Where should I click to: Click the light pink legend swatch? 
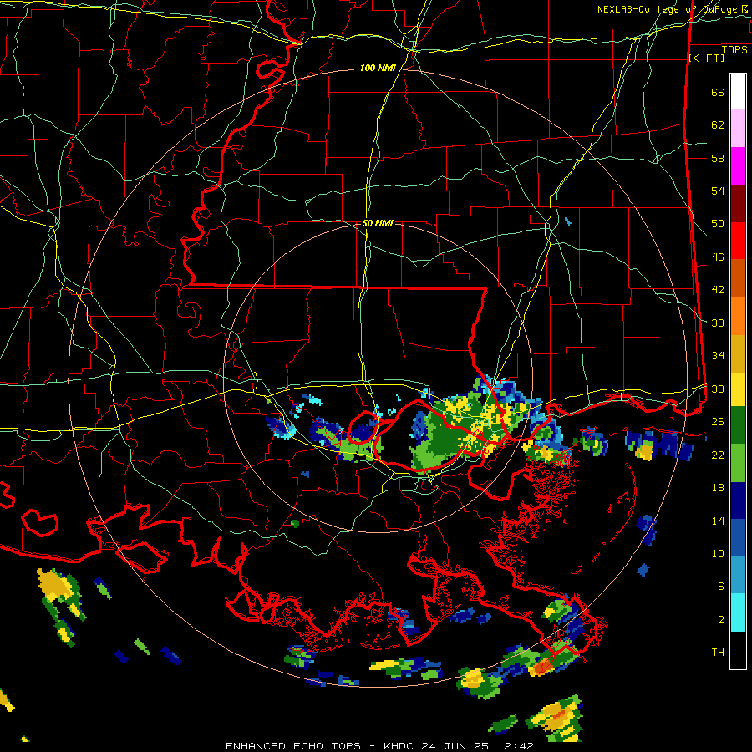738,129
